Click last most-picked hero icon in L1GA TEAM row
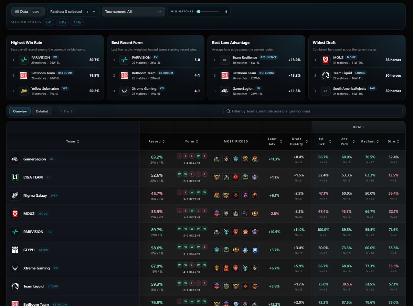This screenshot has height=306, width=413. coord(254,177)
